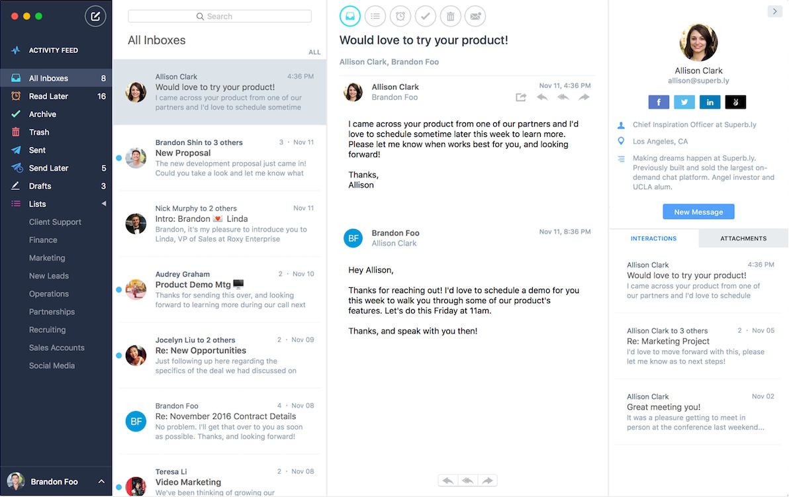The height and width of the screenshot is (497, 789).
Task: Click the trash icon in the message toolbar
Action: pyautogui.click(x=450, y=16)
